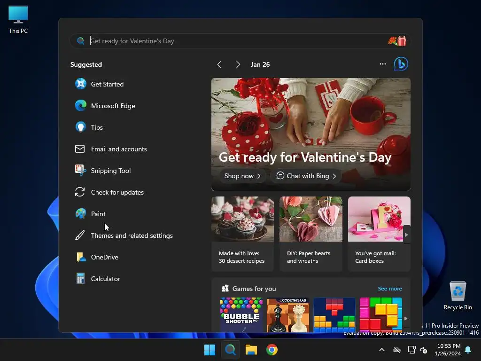Open the colorful blocks game thumbnail
481x361 pixels.
(x=380, y=314)
